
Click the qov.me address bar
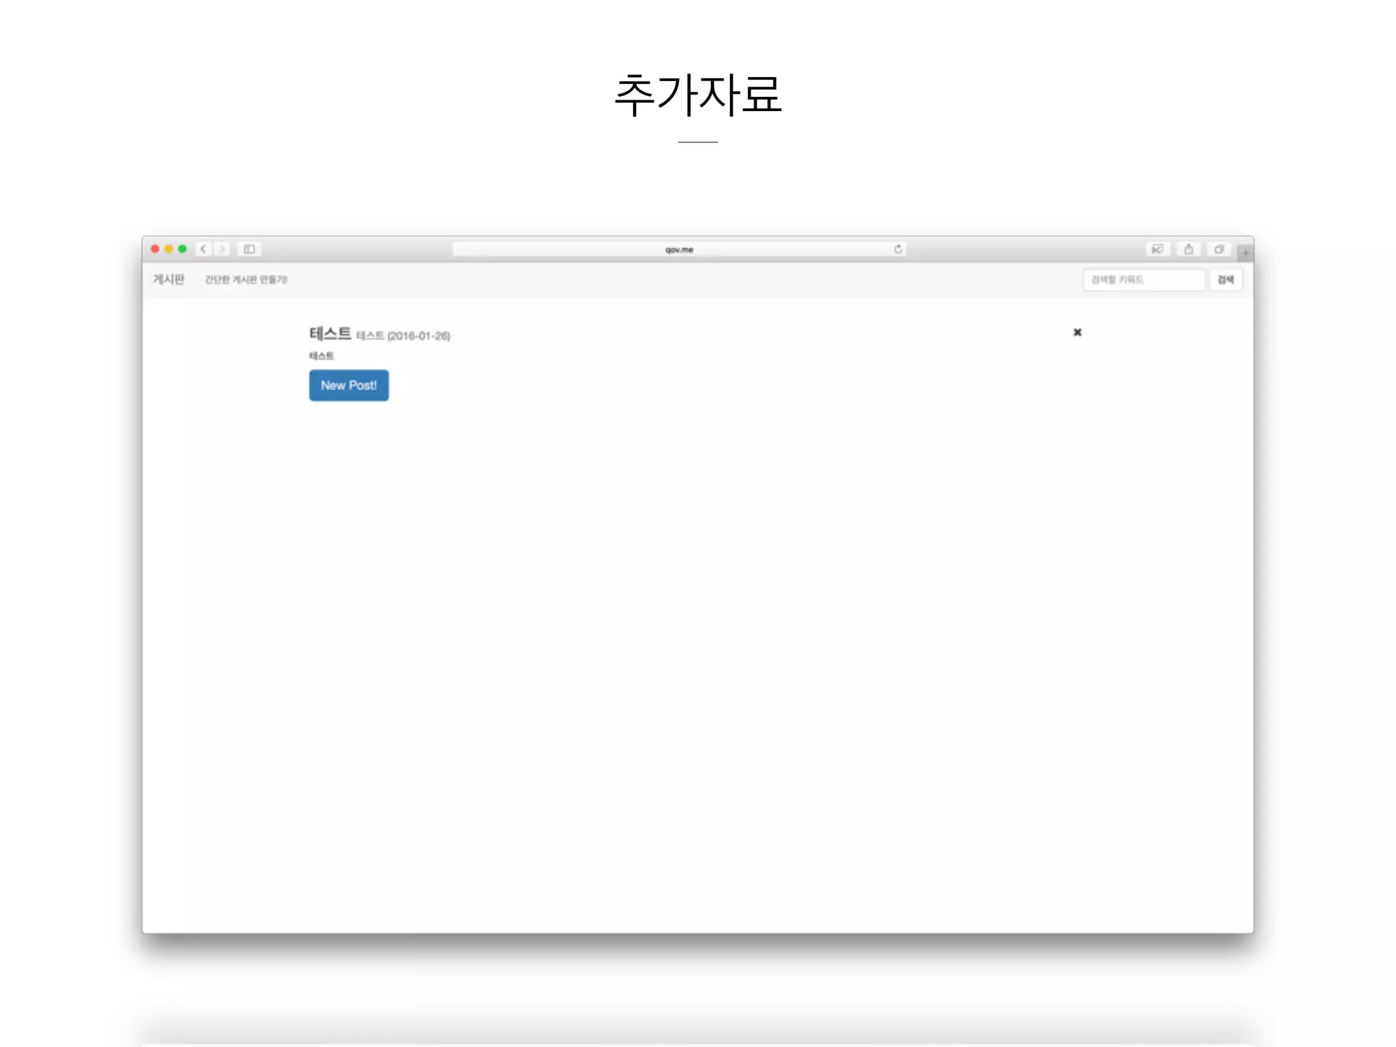pos(679,249)
